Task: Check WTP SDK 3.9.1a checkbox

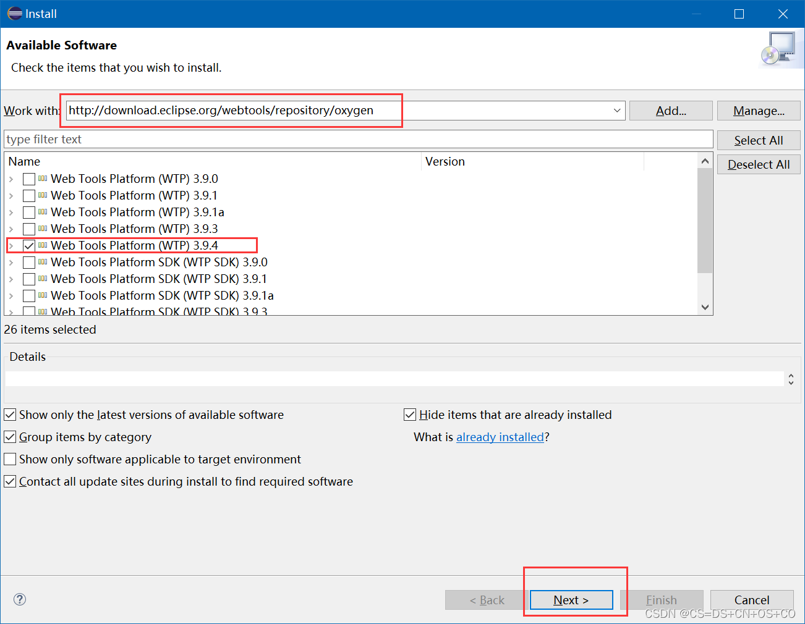Action: [x=29, y=296]
